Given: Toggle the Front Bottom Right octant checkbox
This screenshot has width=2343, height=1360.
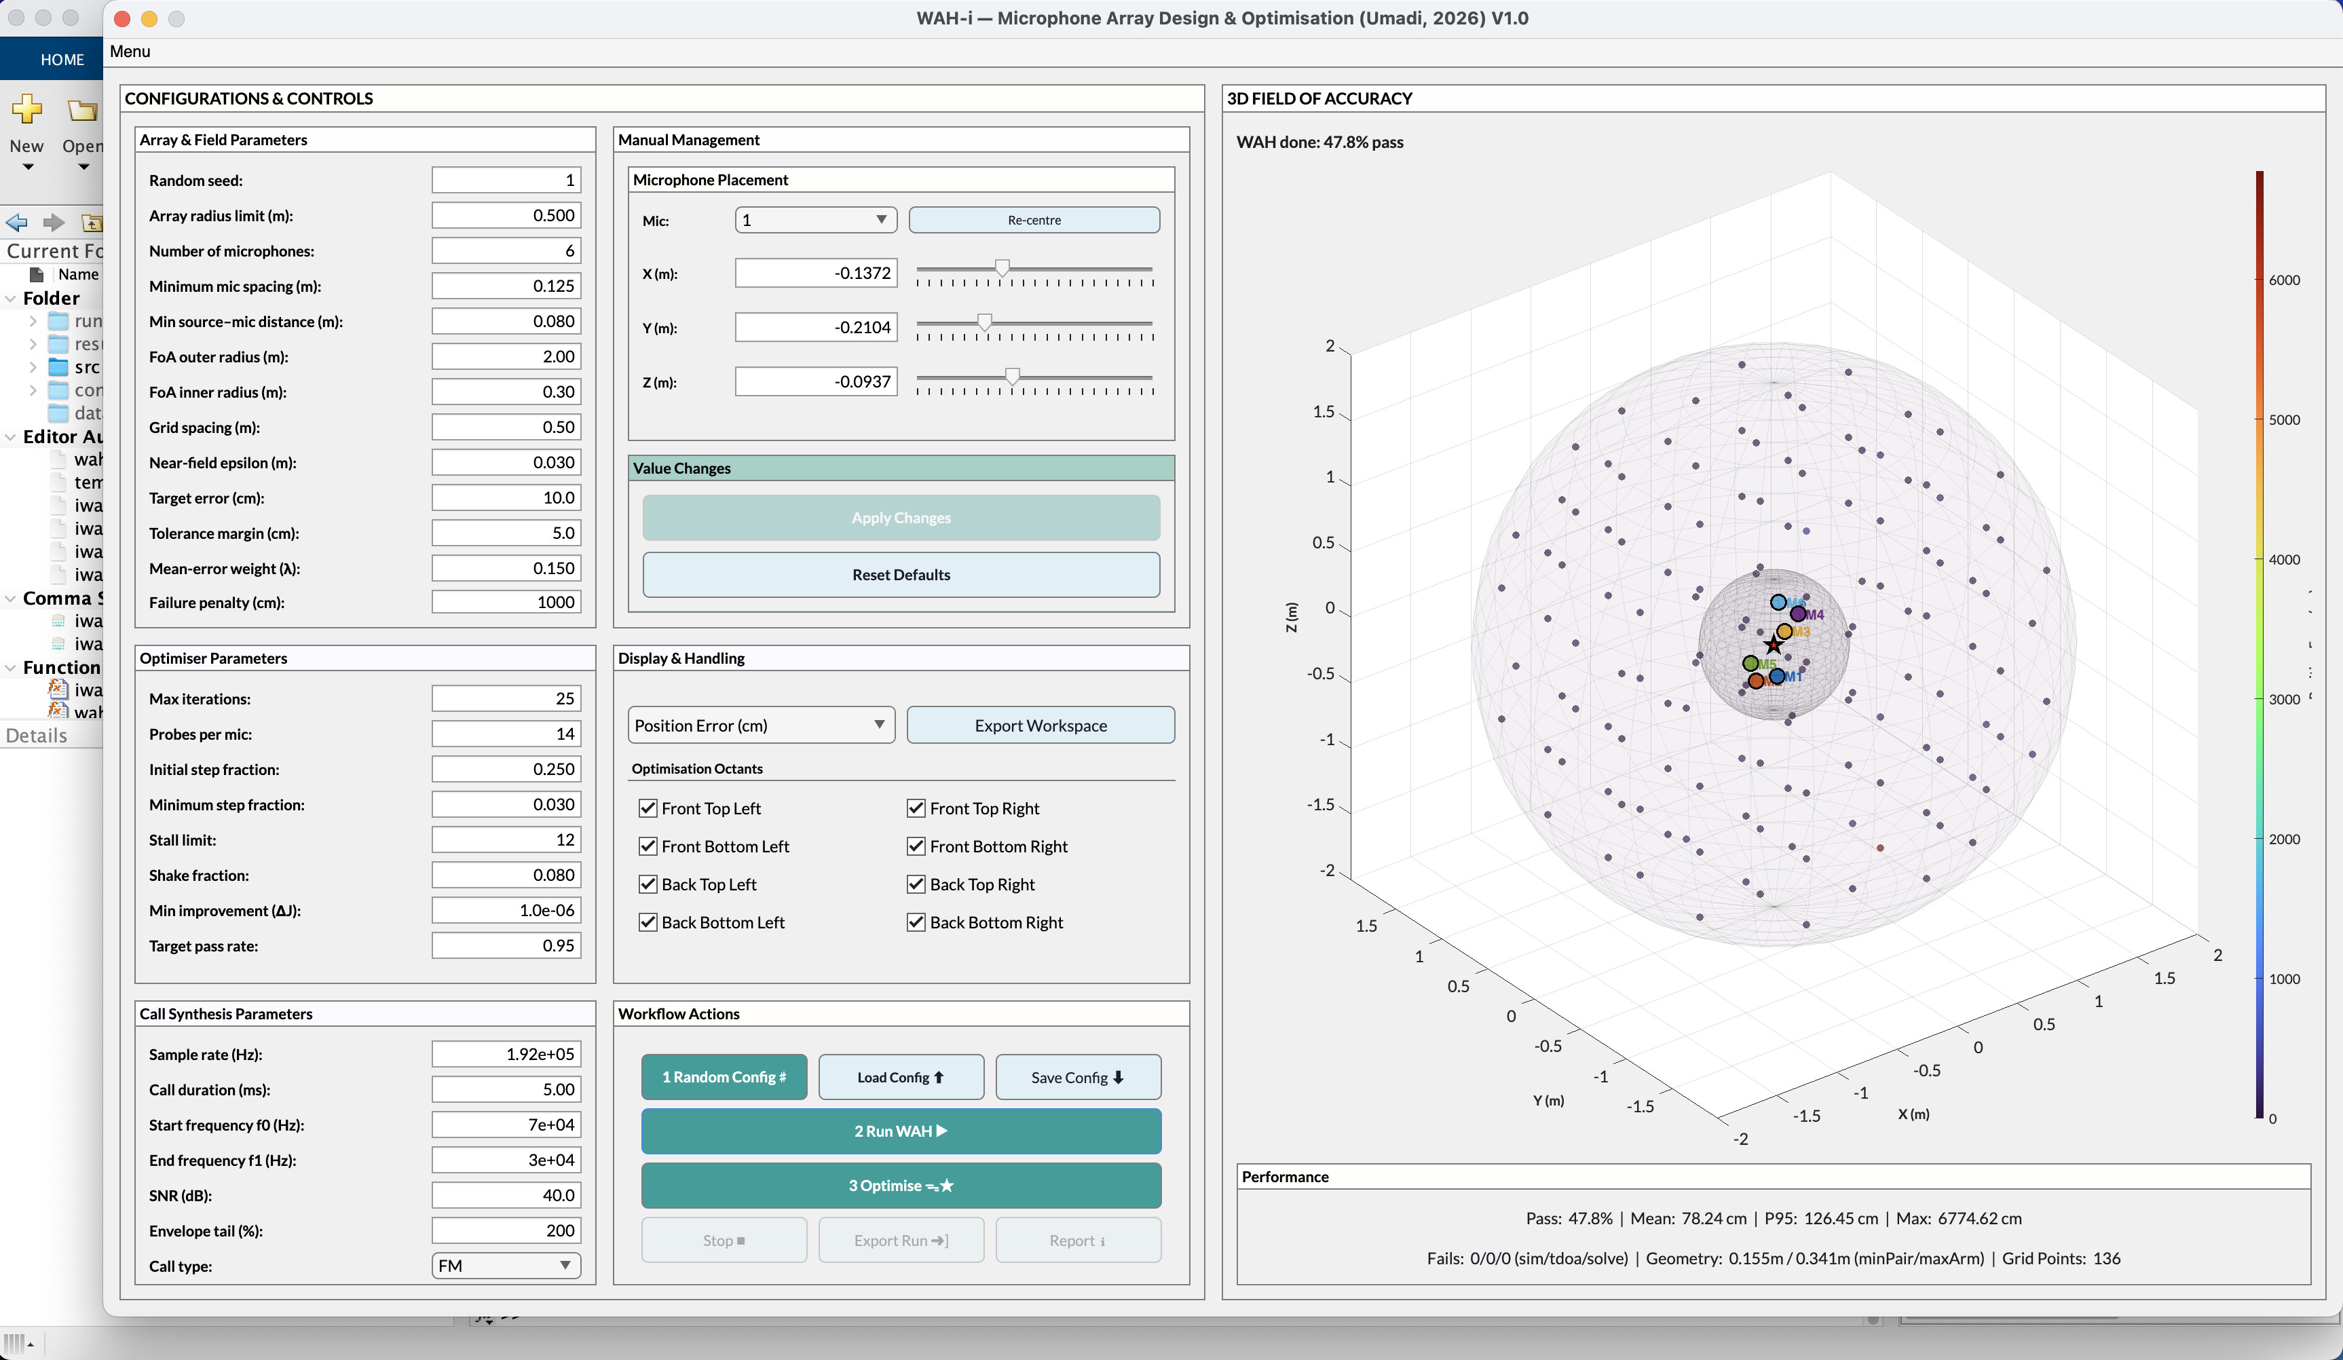Looking at the screenshot, I should click(x=916, y=846).
